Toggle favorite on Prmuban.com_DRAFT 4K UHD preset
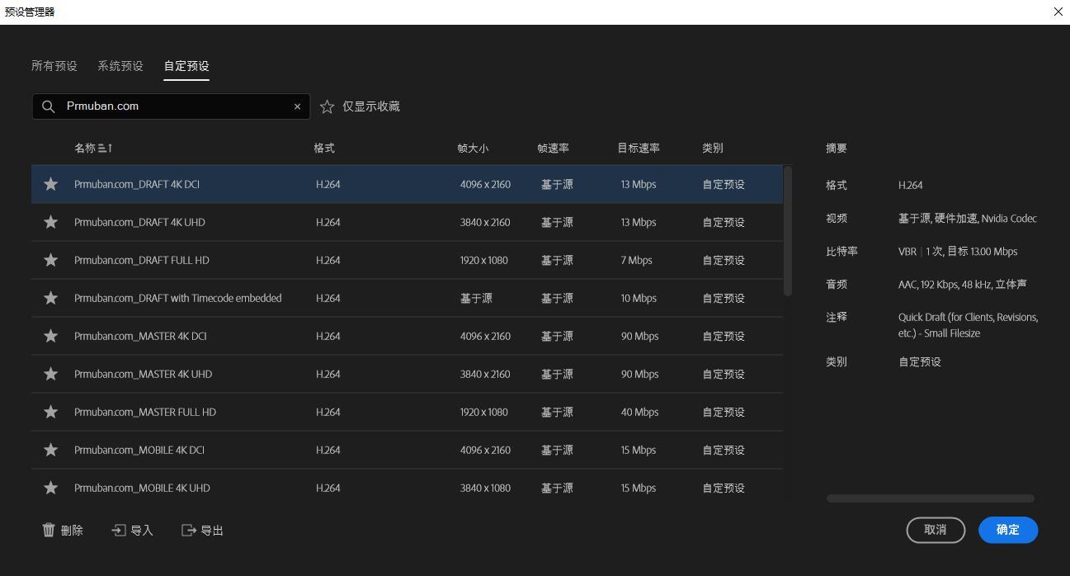Image resolution: width=1070 pixels, height=576 pixels. pyautogui.click(x=50, y=222)
